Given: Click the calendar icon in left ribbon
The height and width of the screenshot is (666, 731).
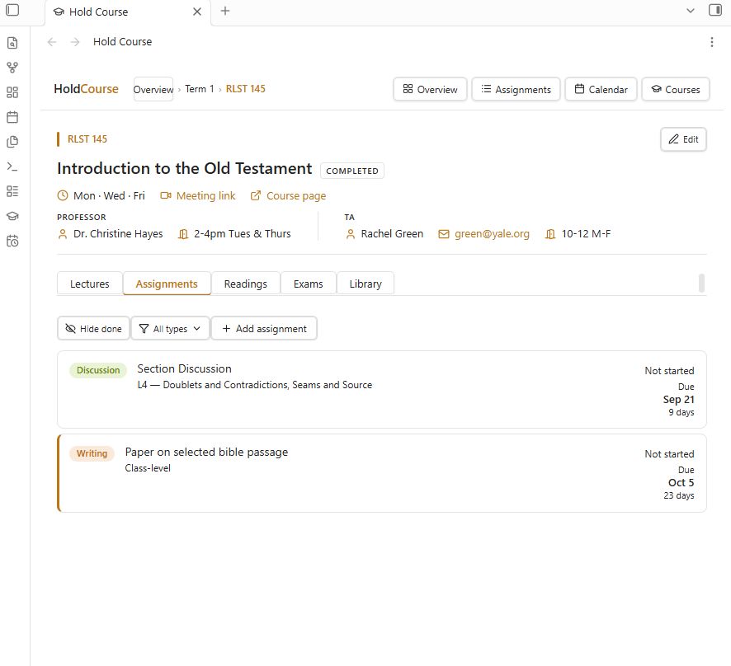Looking at the screenshot, I should click(12, 117).
